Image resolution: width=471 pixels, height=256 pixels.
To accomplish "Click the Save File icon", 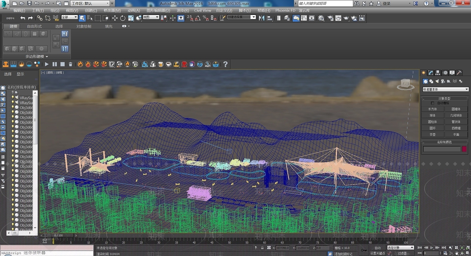I will [29, 3].
